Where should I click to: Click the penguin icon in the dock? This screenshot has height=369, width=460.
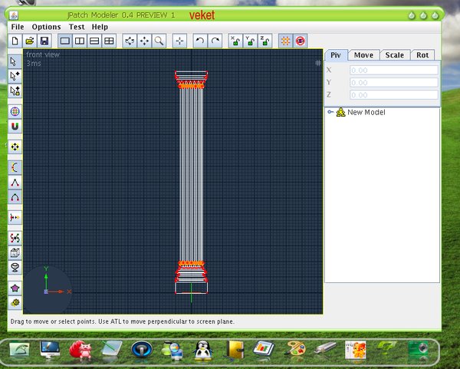[203, 350]
